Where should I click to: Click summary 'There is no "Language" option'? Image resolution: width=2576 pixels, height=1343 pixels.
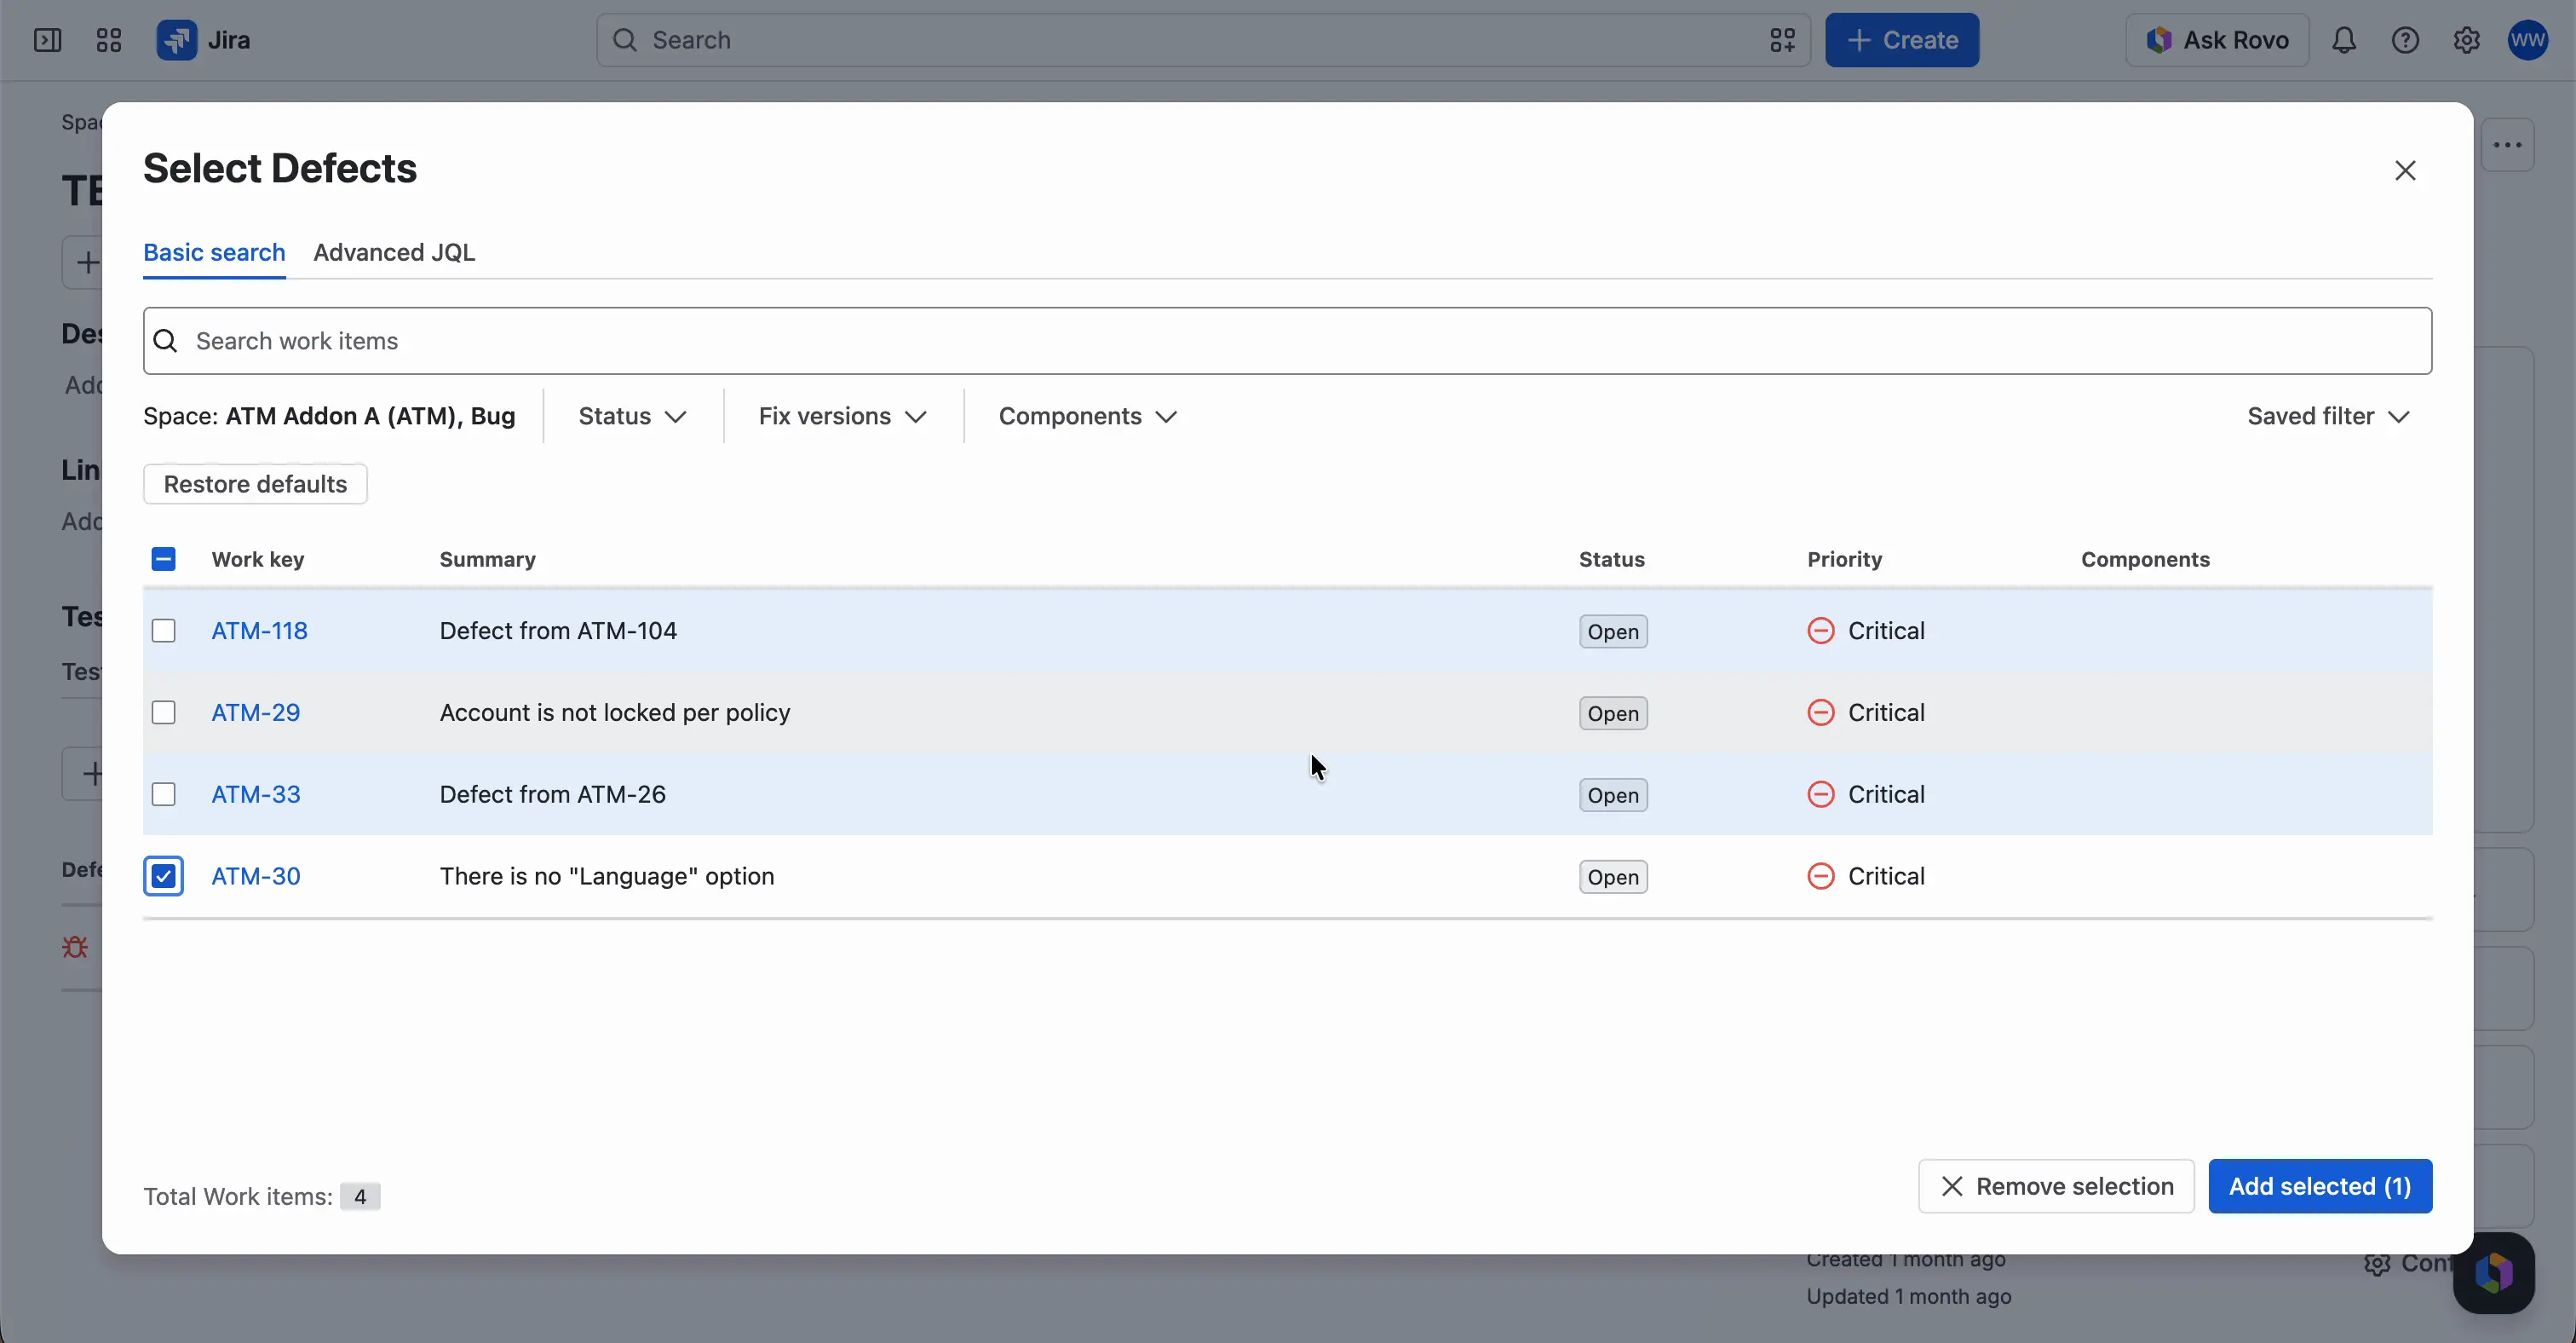[607, 877]
